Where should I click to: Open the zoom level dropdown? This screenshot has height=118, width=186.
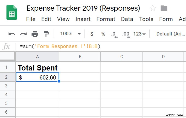(70, 34)
